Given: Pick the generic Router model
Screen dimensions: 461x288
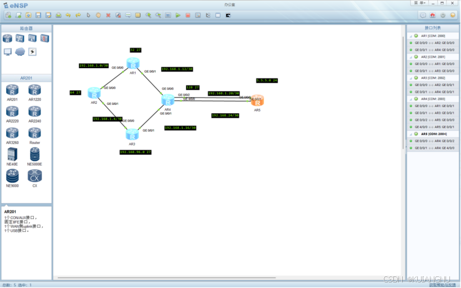Looking at the screenshot, I should [x=34, y=136].
